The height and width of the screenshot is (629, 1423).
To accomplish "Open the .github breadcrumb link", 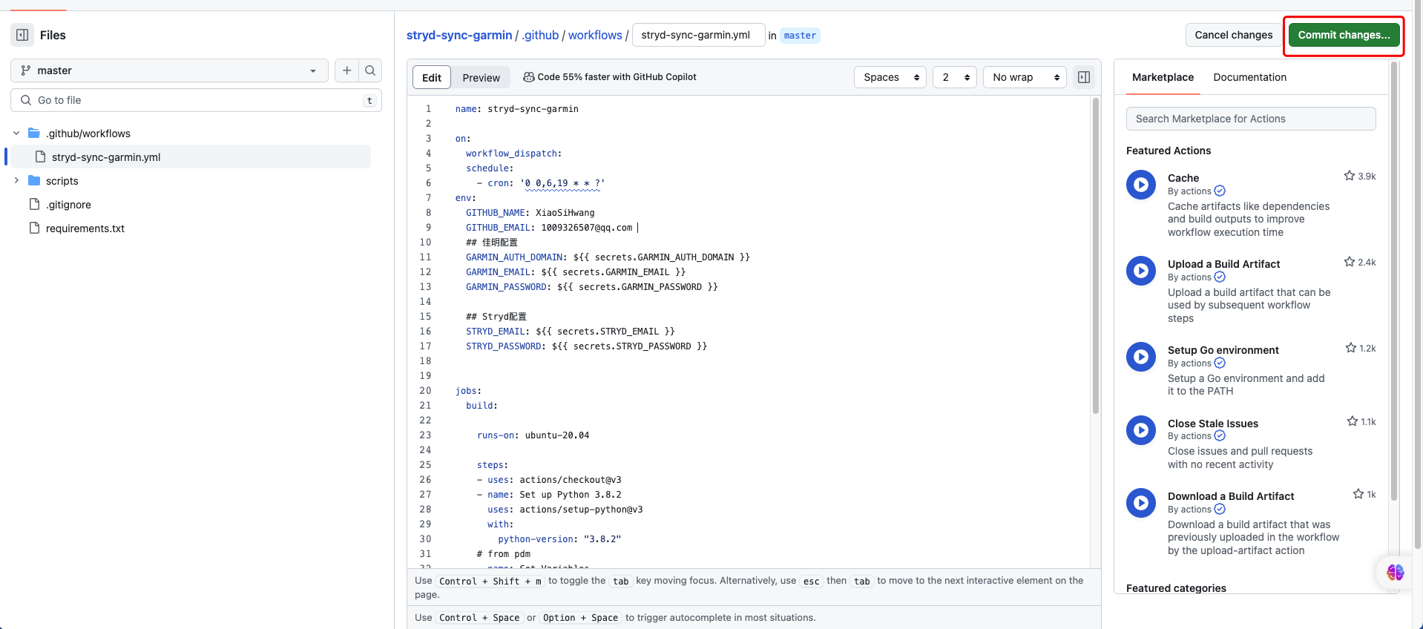I will (540, 35).
